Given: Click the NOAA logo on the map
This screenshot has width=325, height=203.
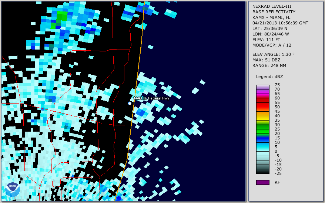Looking at the screenshot, I should click(13, 190).
